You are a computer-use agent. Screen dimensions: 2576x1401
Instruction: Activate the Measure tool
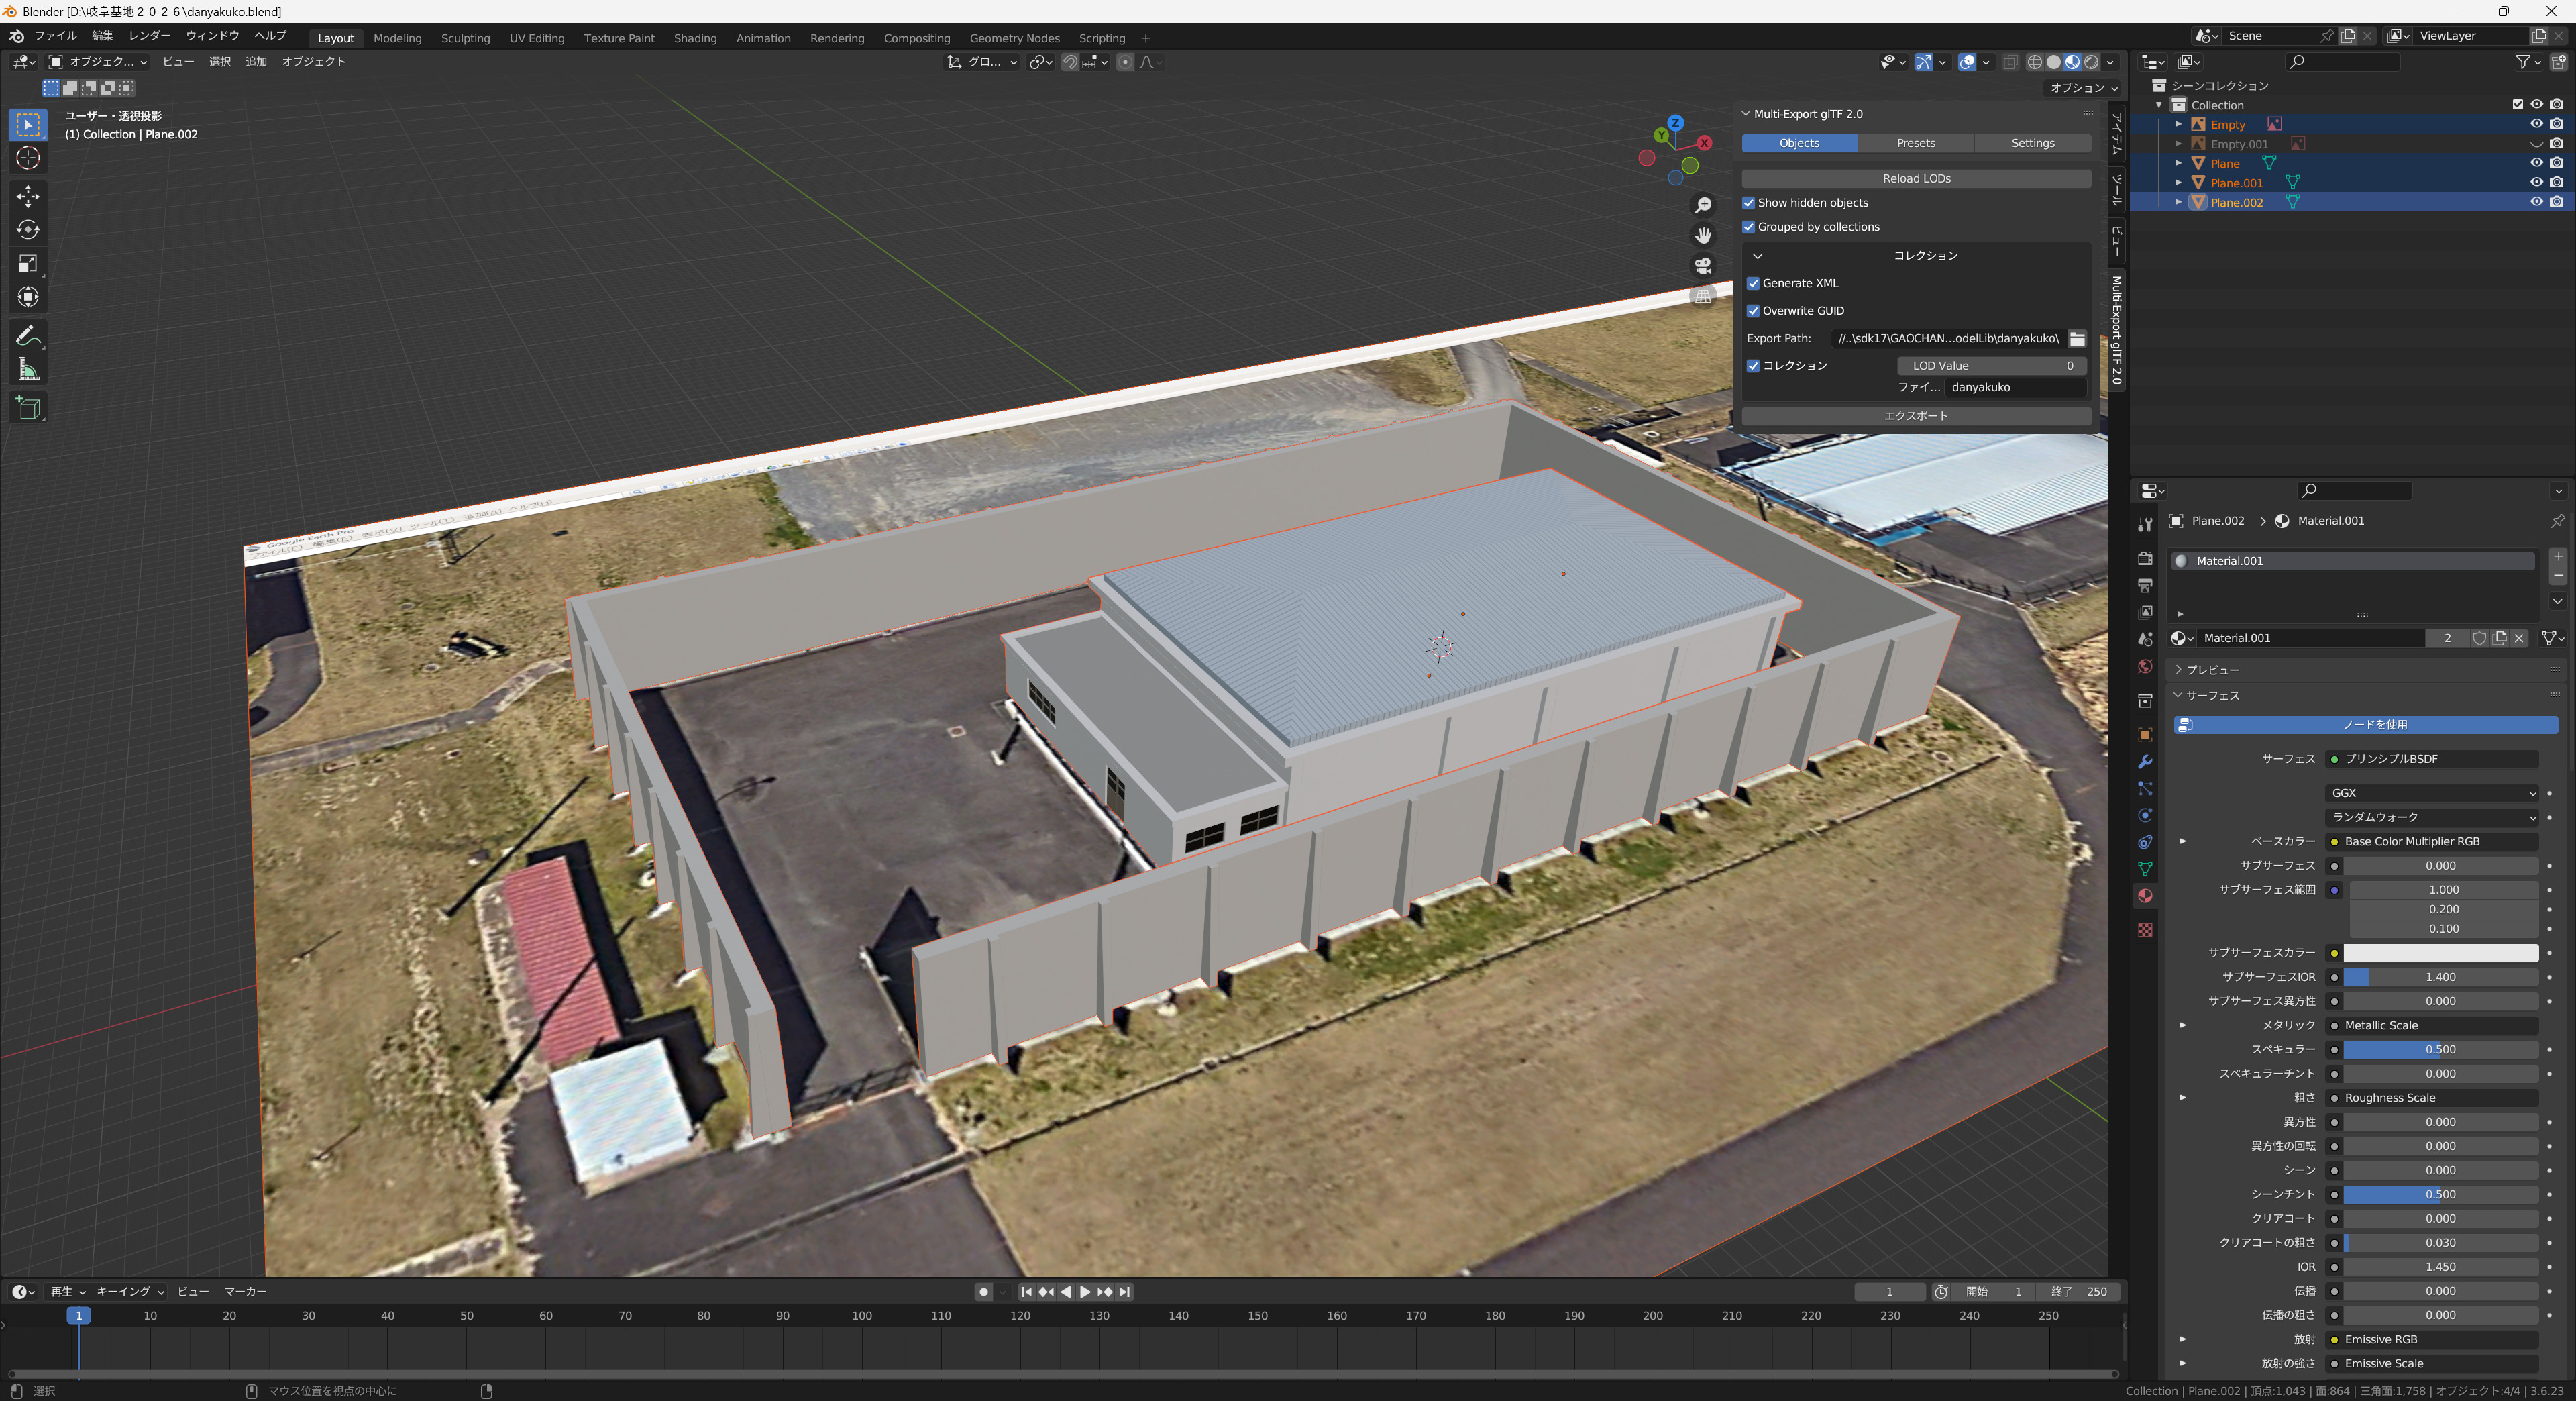(28, 370)
